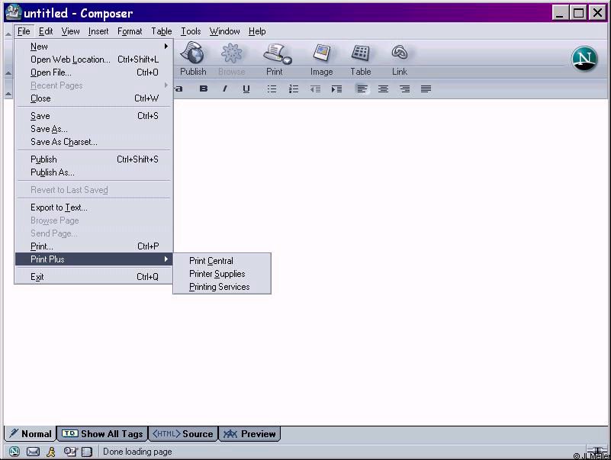Screen dimensions: 611x460
Task: Choose Save from the File menu
Action: point(94,116)
